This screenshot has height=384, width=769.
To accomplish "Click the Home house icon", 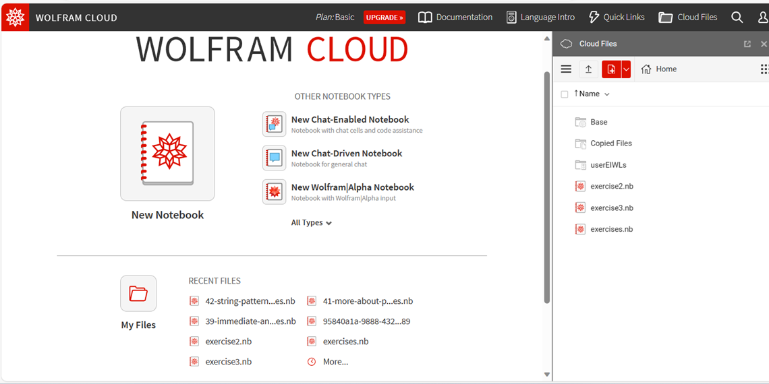I will 646,69.
